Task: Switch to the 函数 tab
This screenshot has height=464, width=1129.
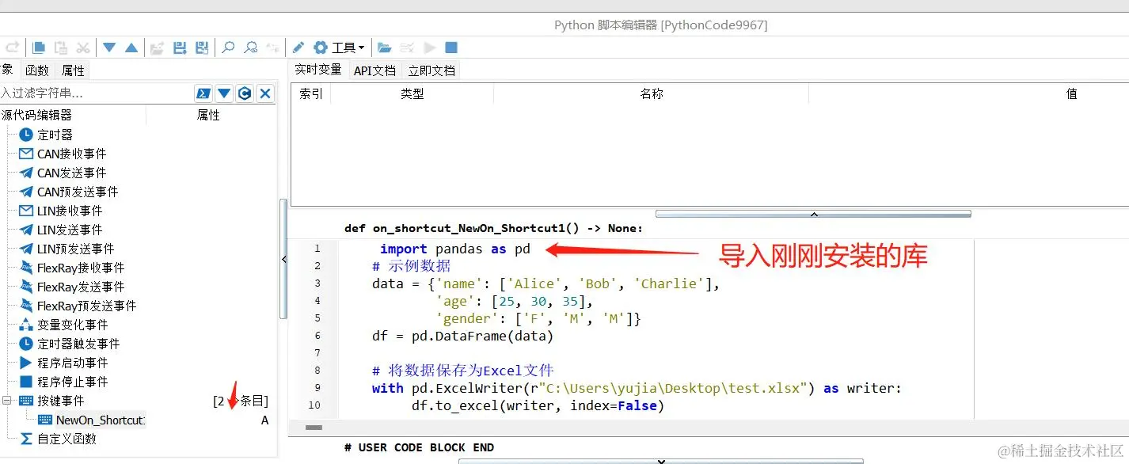Action: [x=37, y=70]
